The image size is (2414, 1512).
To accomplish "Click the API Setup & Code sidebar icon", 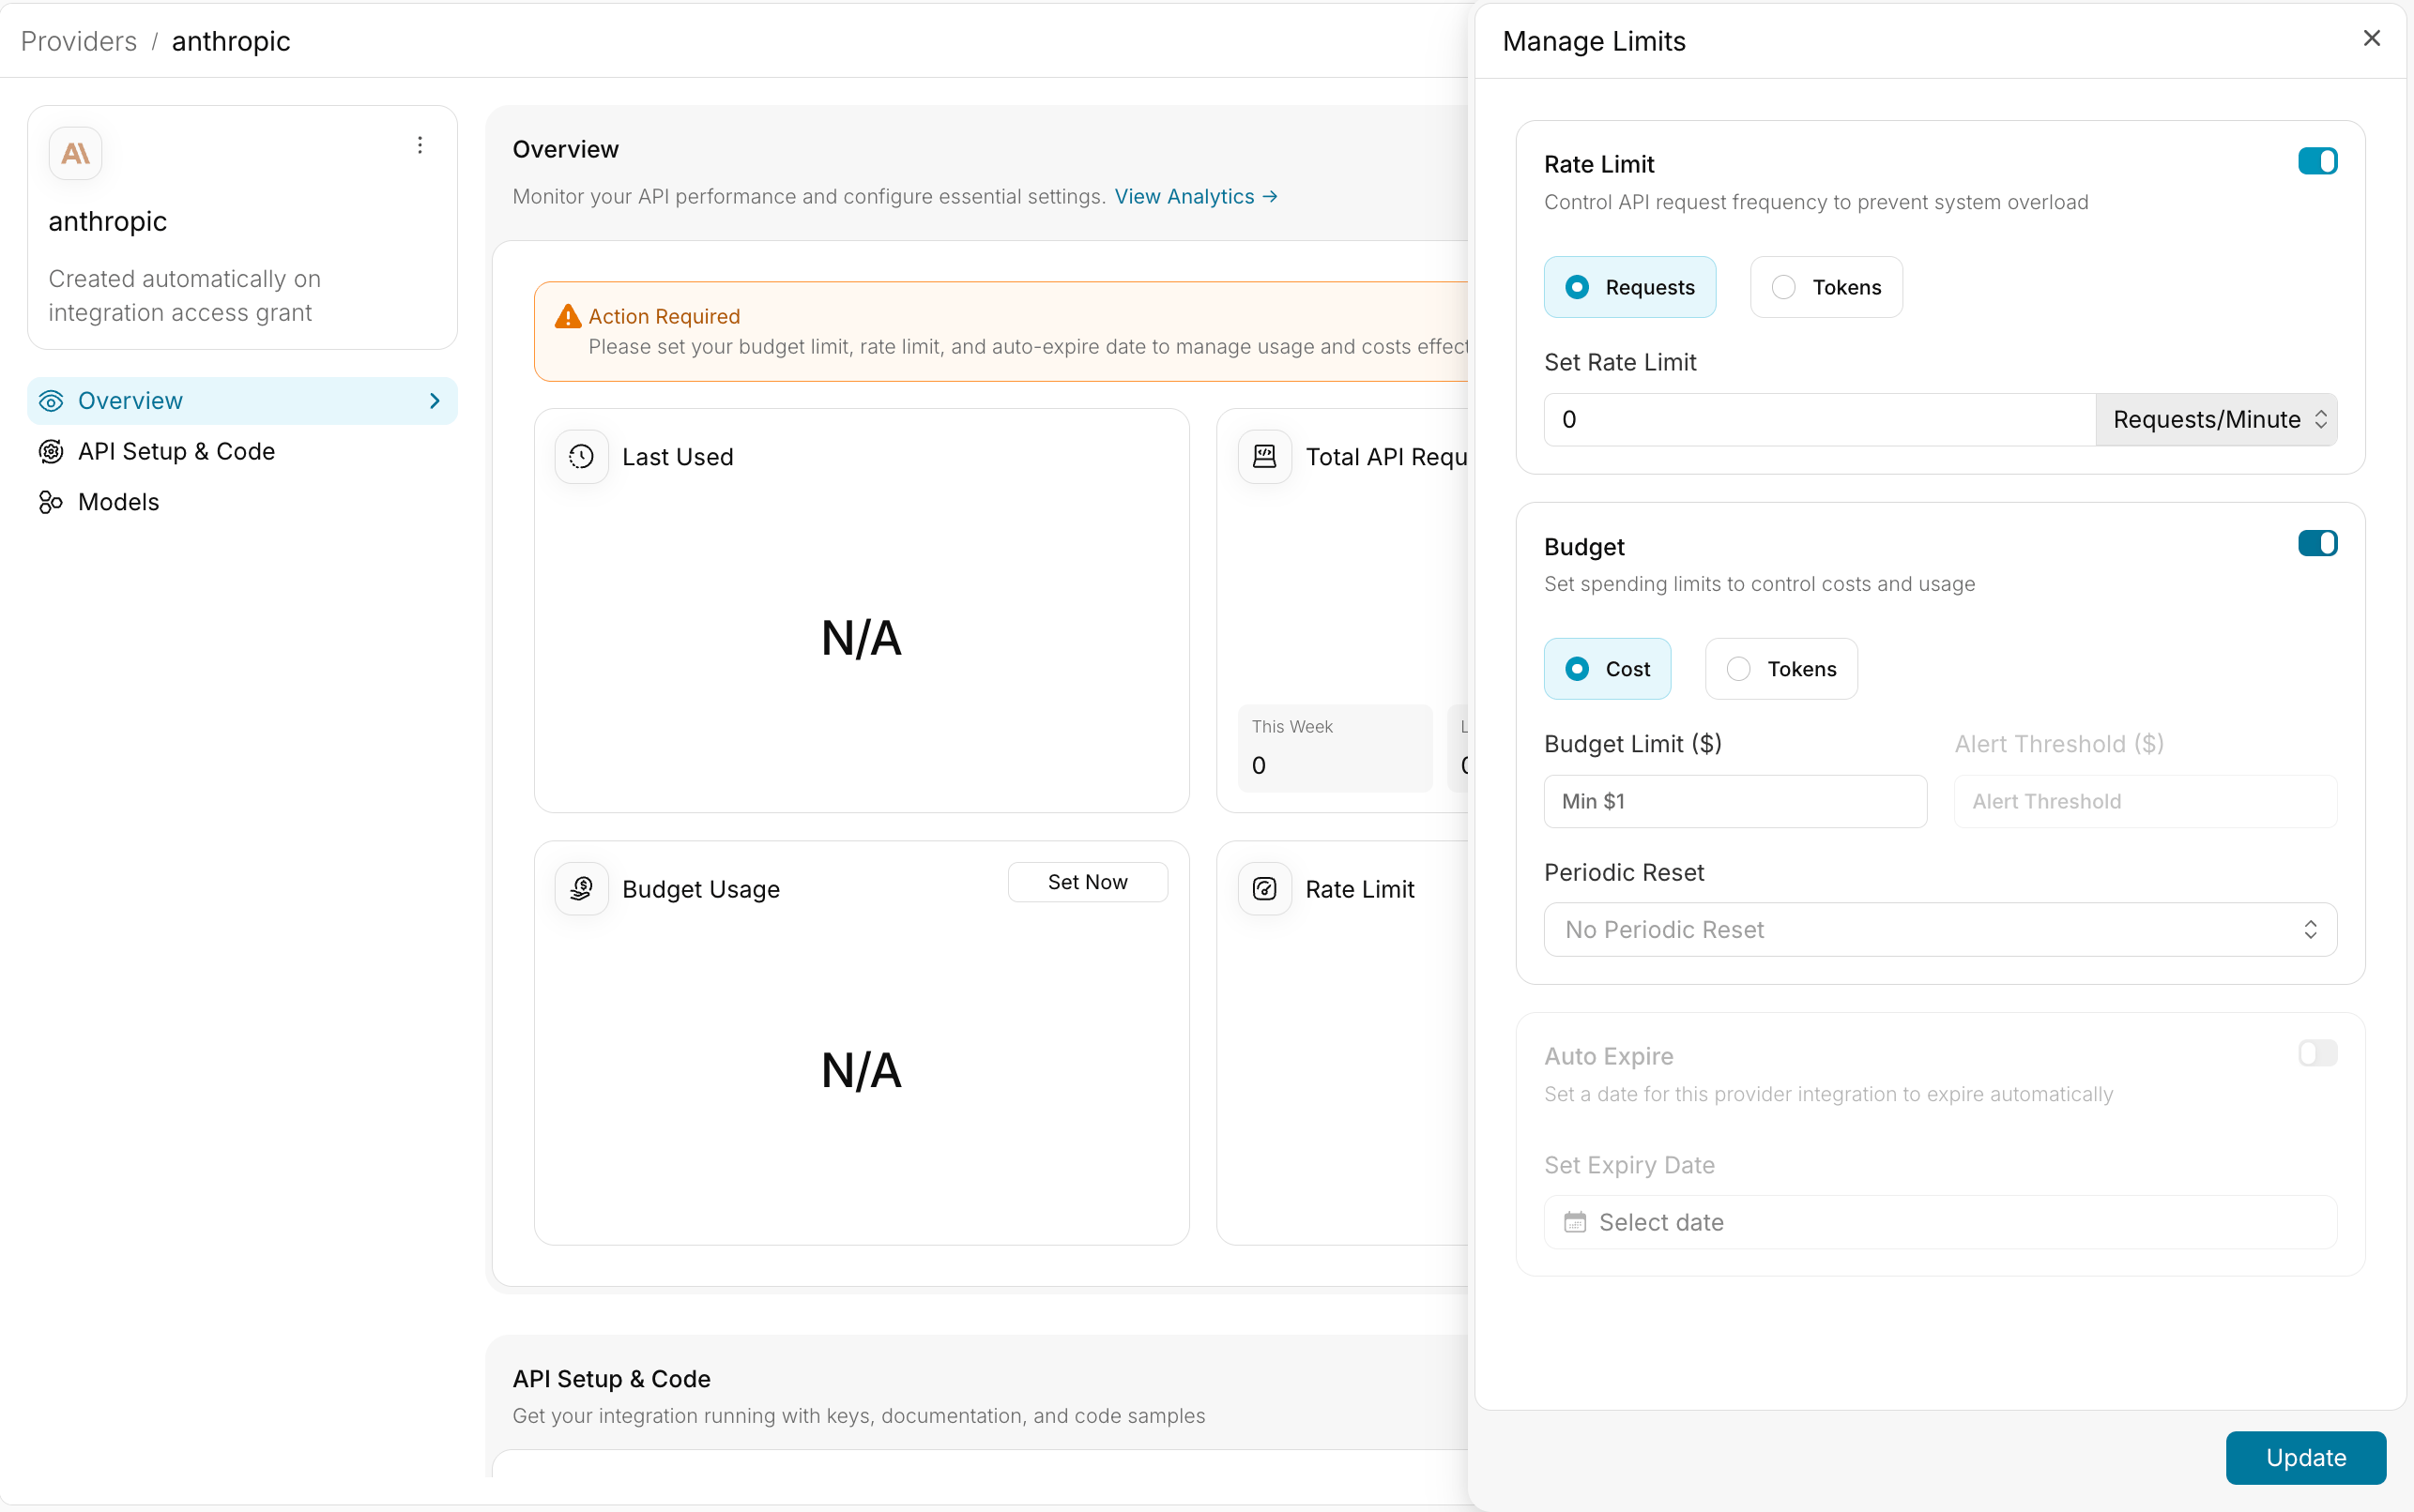I will (51, 452).
